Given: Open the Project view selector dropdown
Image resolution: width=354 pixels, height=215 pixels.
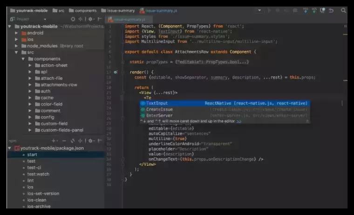Looking at the screenshot, I should click(45, 20).
